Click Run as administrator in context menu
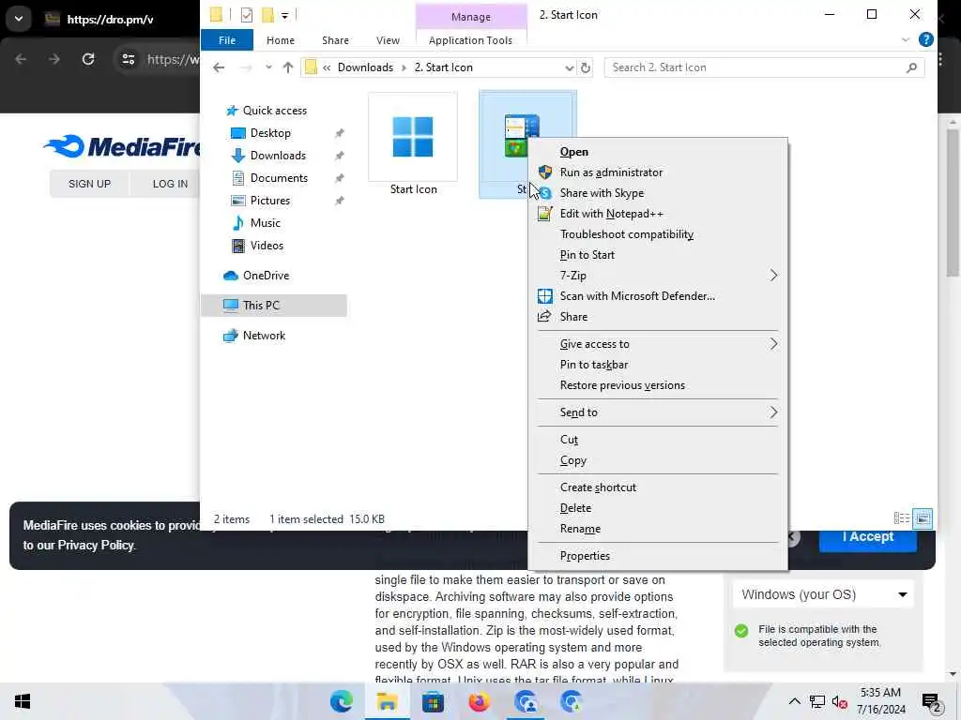 coord(611,172)
